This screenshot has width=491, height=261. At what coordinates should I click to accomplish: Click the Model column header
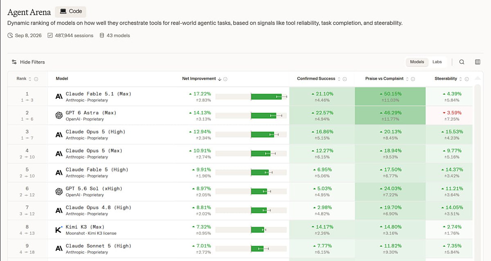click(x=62, y=79)
